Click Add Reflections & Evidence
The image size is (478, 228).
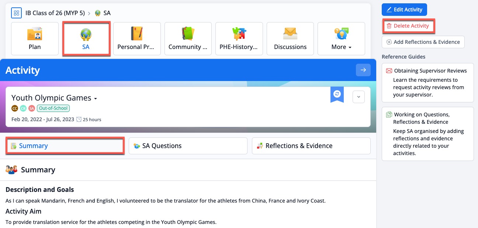click(423, 42)
